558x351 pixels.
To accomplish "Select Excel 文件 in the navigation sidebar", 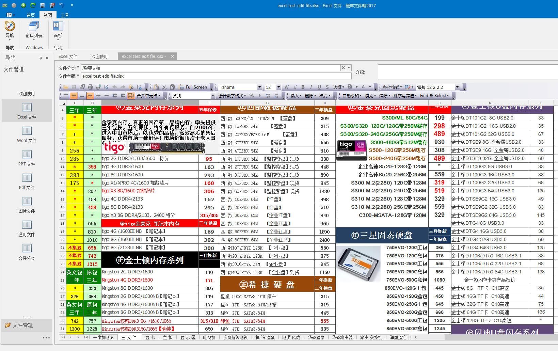I will click(27, 111).
